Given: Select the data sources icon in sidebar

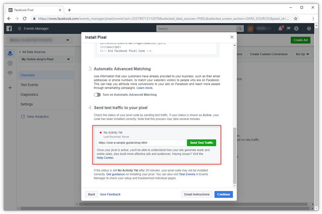Looking at the screenshot, I should tap(10, 53).
